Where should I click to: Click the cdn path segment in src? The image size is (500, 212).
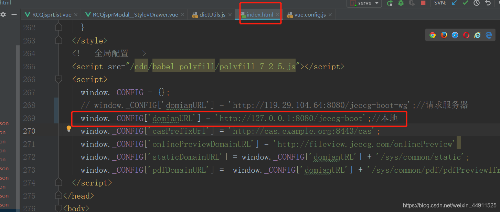pos(141,67)
